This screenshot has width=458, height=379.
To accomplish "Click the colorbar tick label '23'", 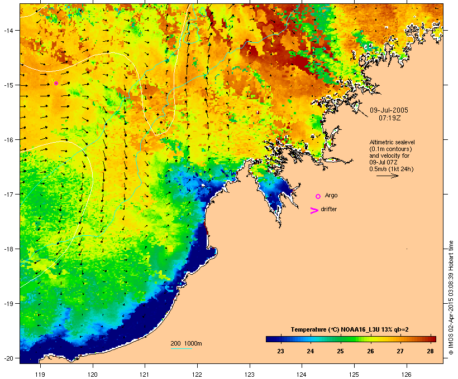I will (x=280, y=351).
